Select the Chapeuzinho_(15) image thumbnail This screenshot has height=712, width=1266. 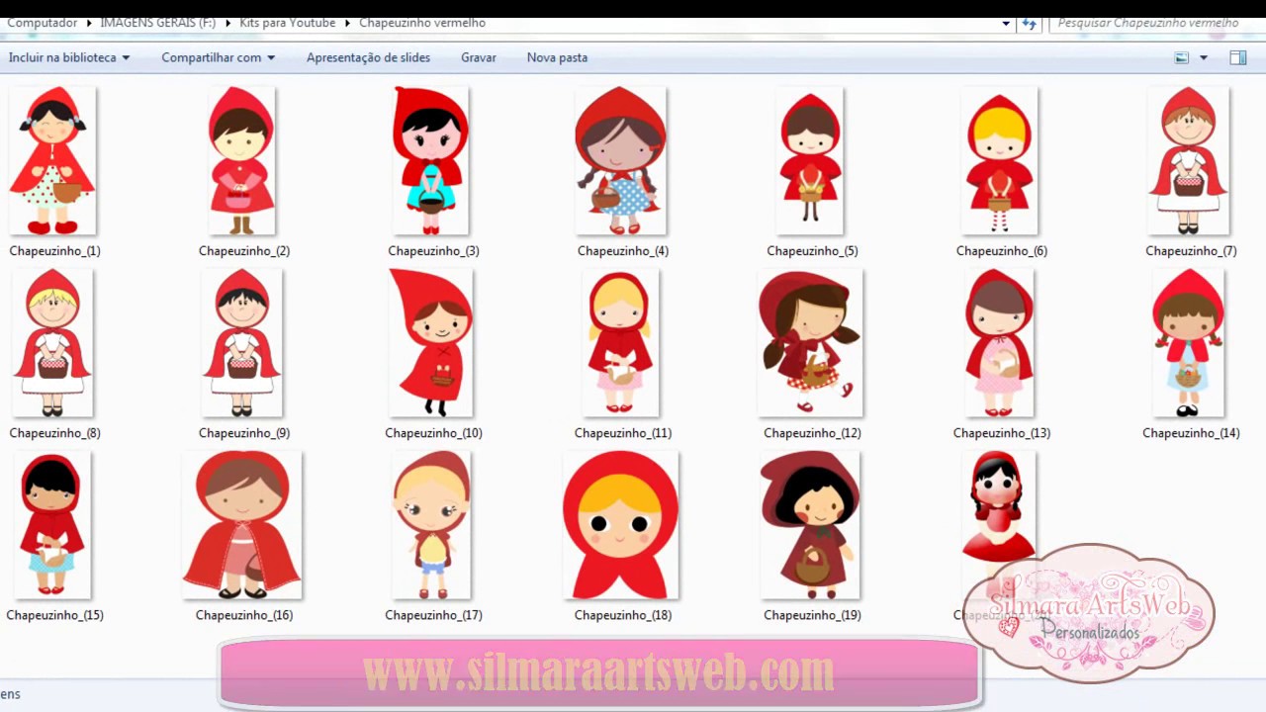tap(53, 525)
